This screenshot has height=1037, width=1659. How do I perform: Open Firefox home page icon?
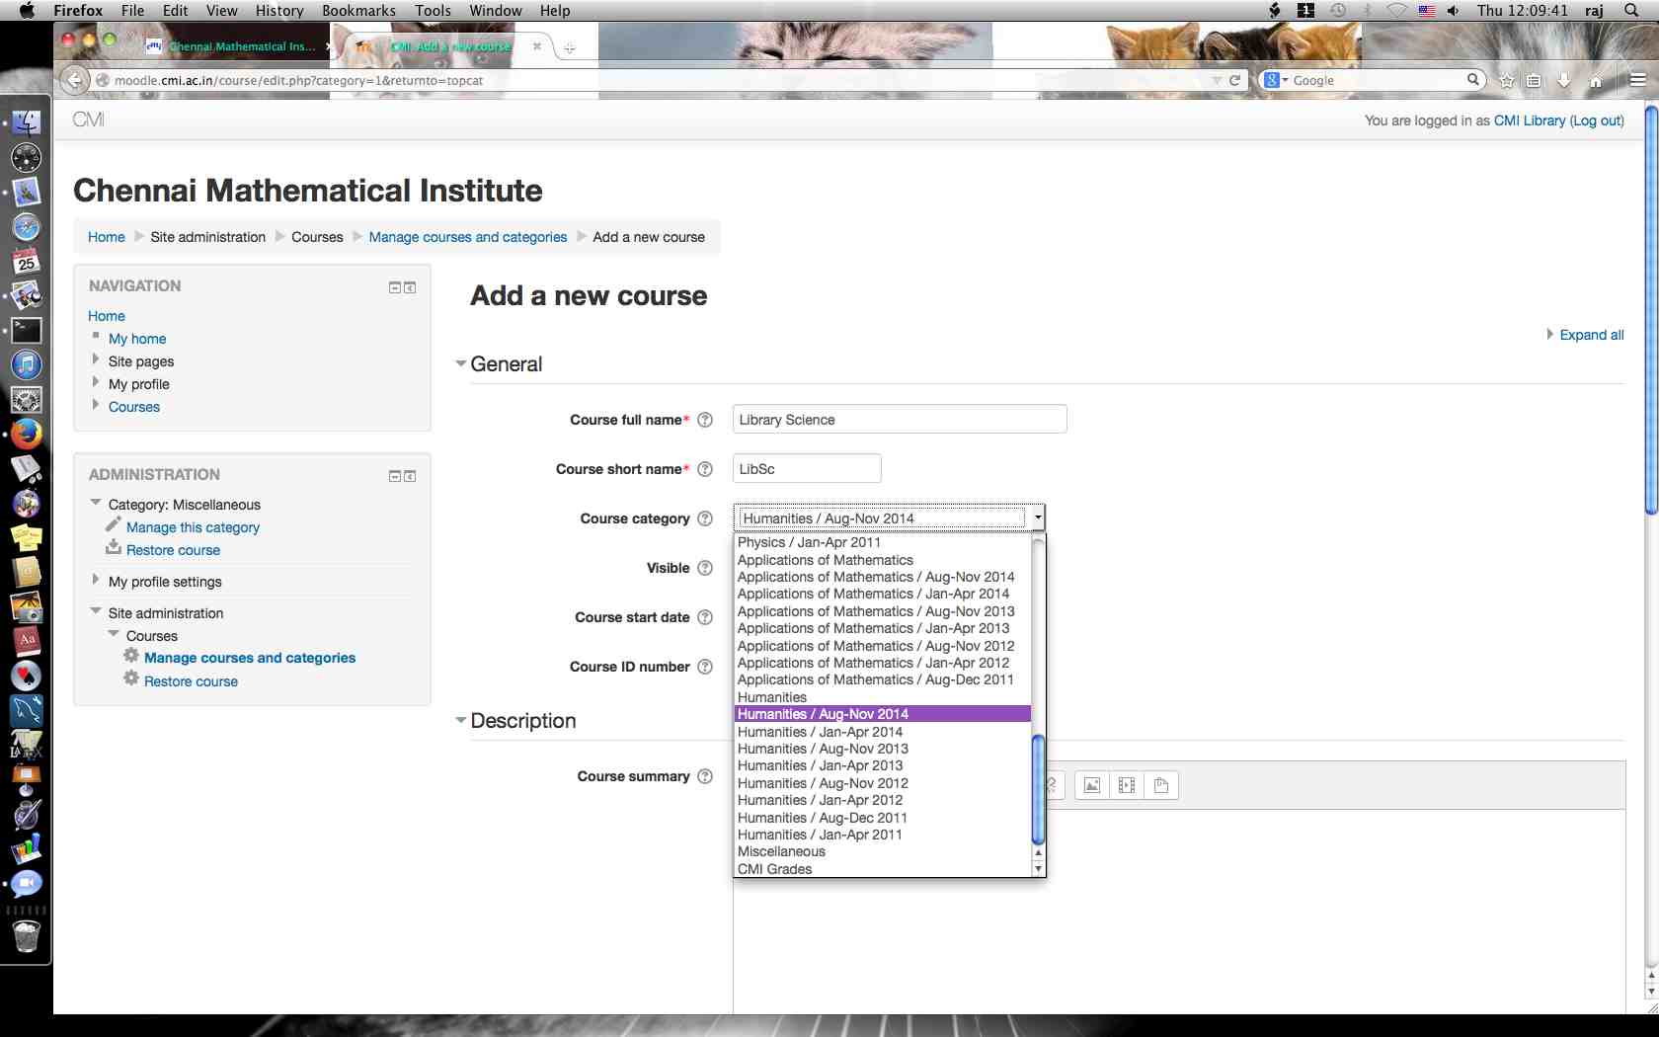click(1596, 81)
